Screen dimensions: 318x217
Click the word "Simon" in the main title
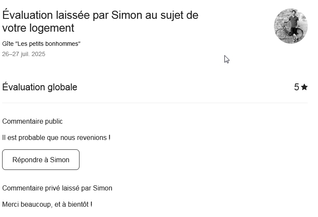pyautogui.click(x=126, y=15)
